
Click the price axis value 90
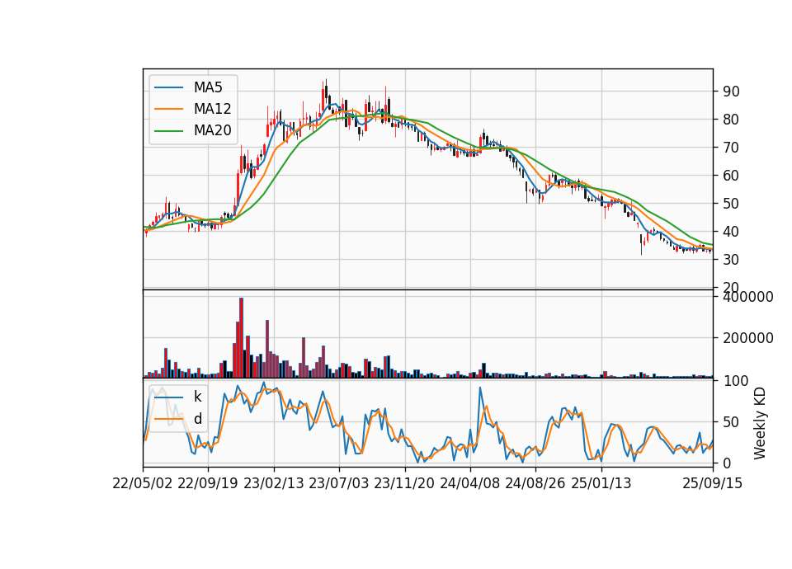pyautogui.click(x=732, y=92)
